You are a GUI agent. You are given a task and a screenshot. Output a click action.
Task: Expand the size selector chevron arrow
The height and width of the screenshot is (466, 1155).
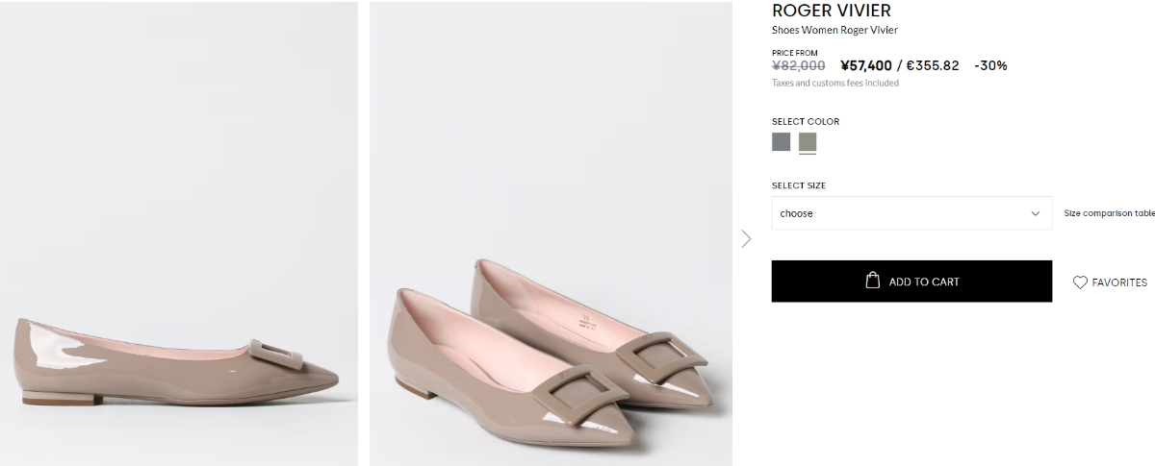(1036, 213)
